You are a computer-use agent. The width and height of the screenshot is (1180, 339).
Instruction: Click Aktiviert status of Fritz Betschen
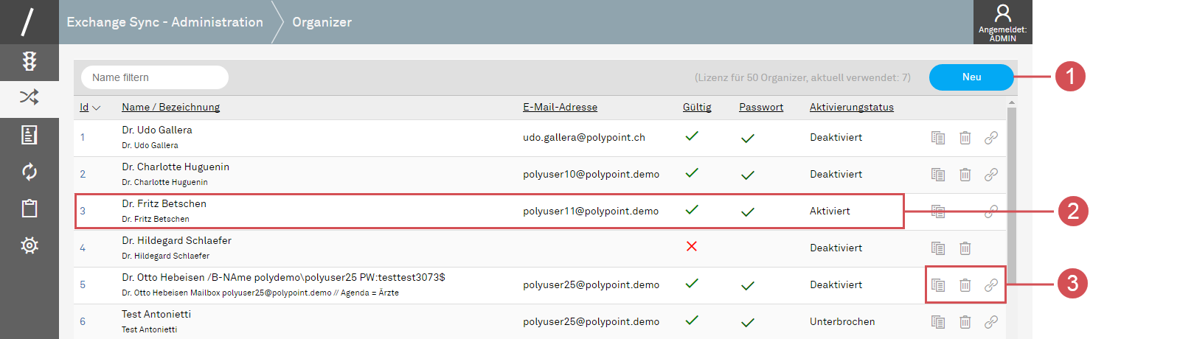coord(830,212)
